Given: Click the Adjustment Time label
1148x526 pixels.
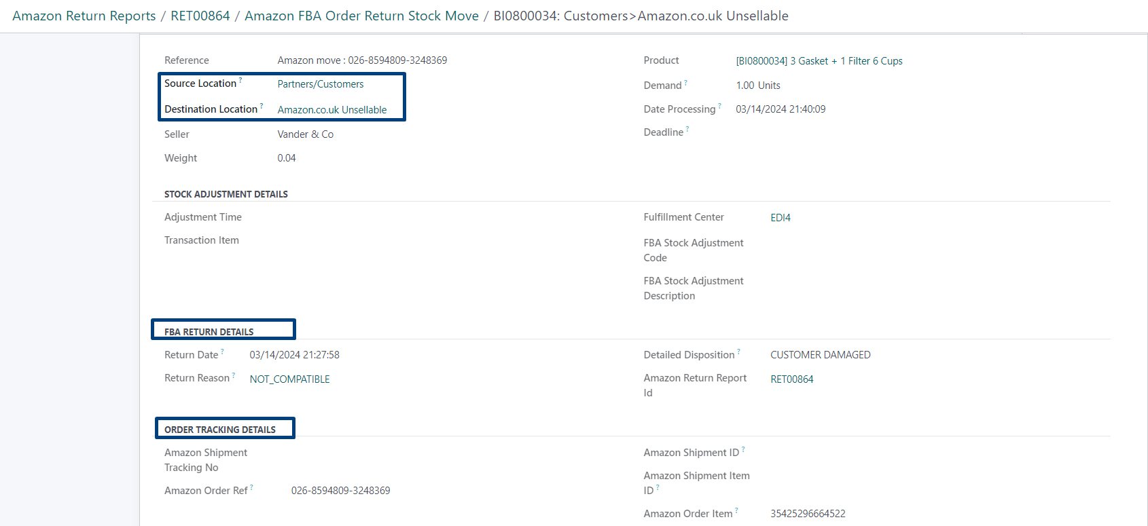Looking at the screenshot, I should pos(203,217).
